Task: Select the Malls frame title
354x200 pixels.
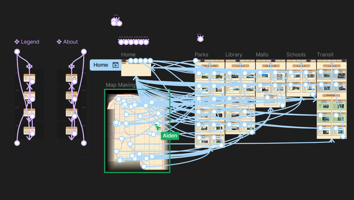Action: coord(262,55)
